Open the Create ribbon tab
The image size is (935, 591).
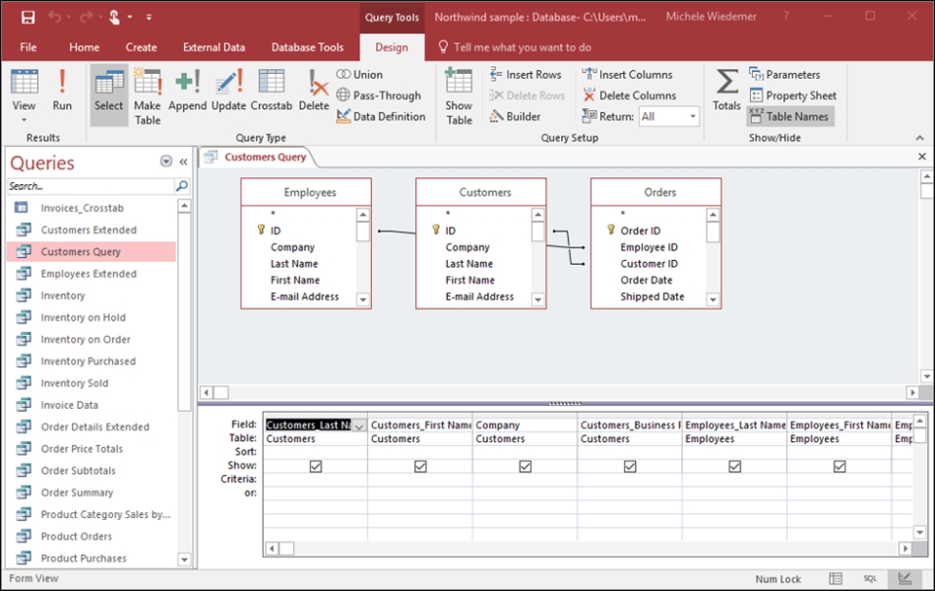tap(142, 47)
